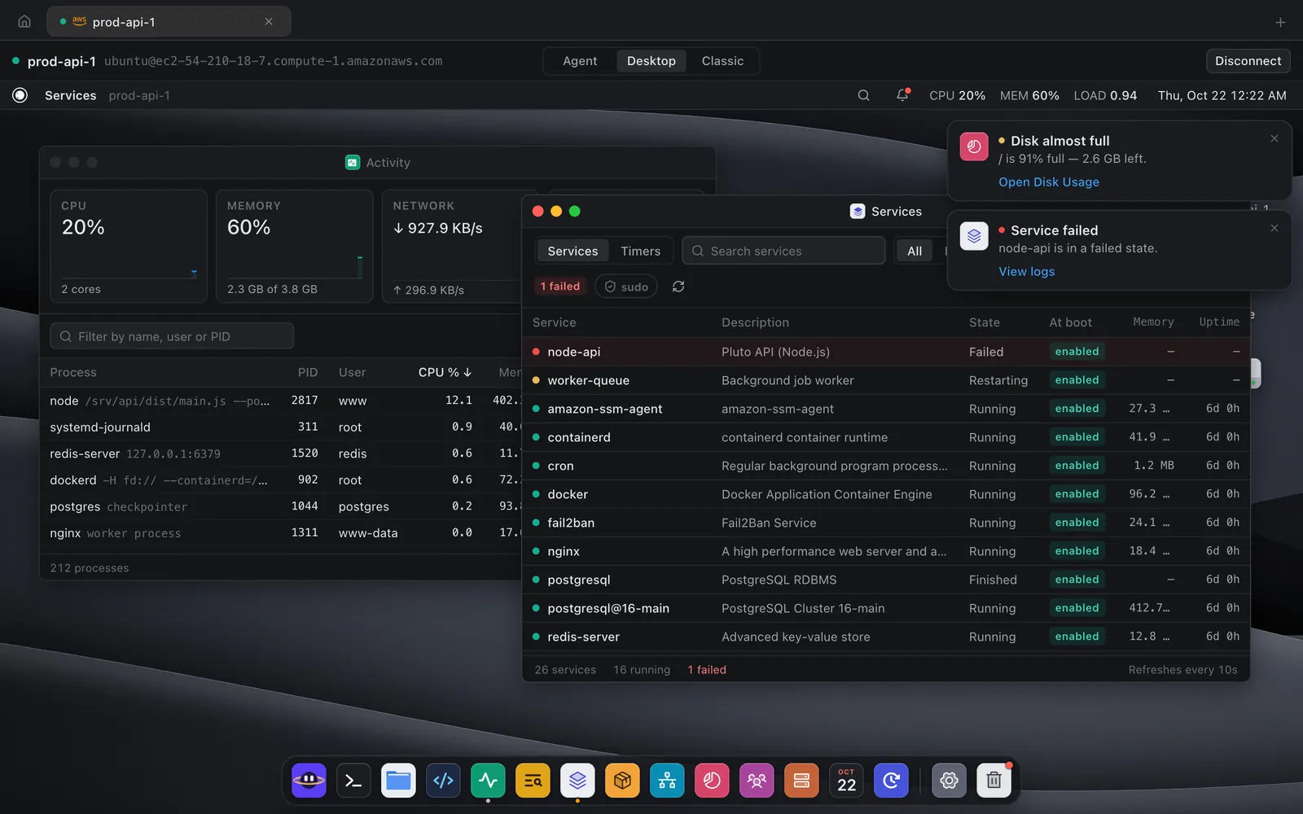1303x814 pixels.
Task: Dismiss the Disk almost full notification
Action: click(1274, 138)
